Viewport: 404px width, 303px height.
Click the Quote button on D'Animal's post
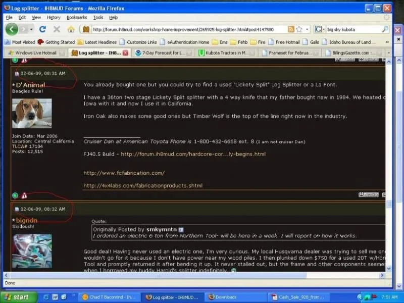click(369, 194)
